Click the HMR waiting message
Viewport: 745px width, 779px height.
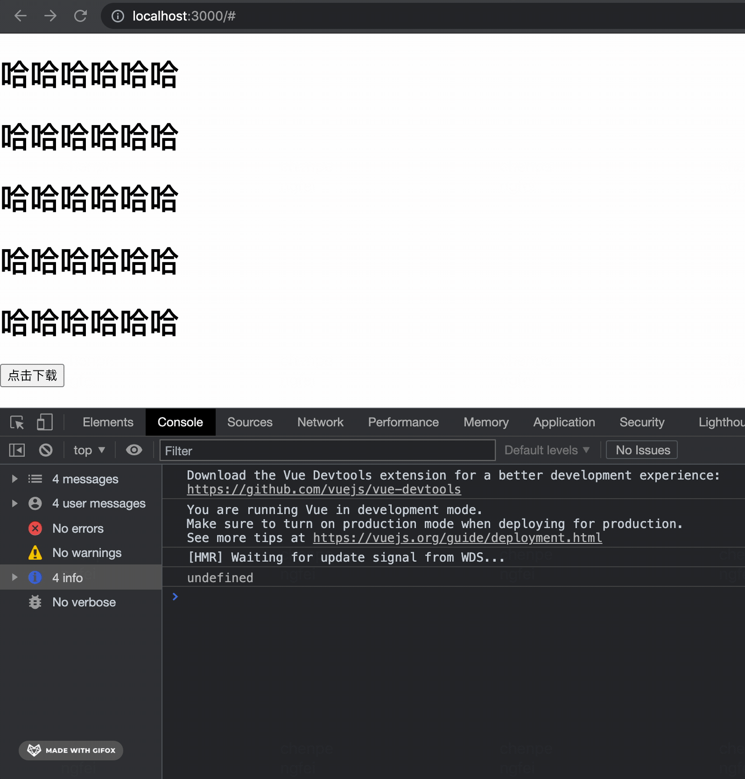[346, 557]
